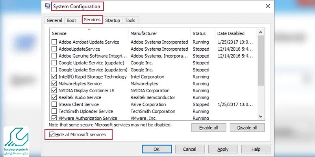
Task: Click TechSmith Corporation manufacturer cell
Action: [153, 111]
